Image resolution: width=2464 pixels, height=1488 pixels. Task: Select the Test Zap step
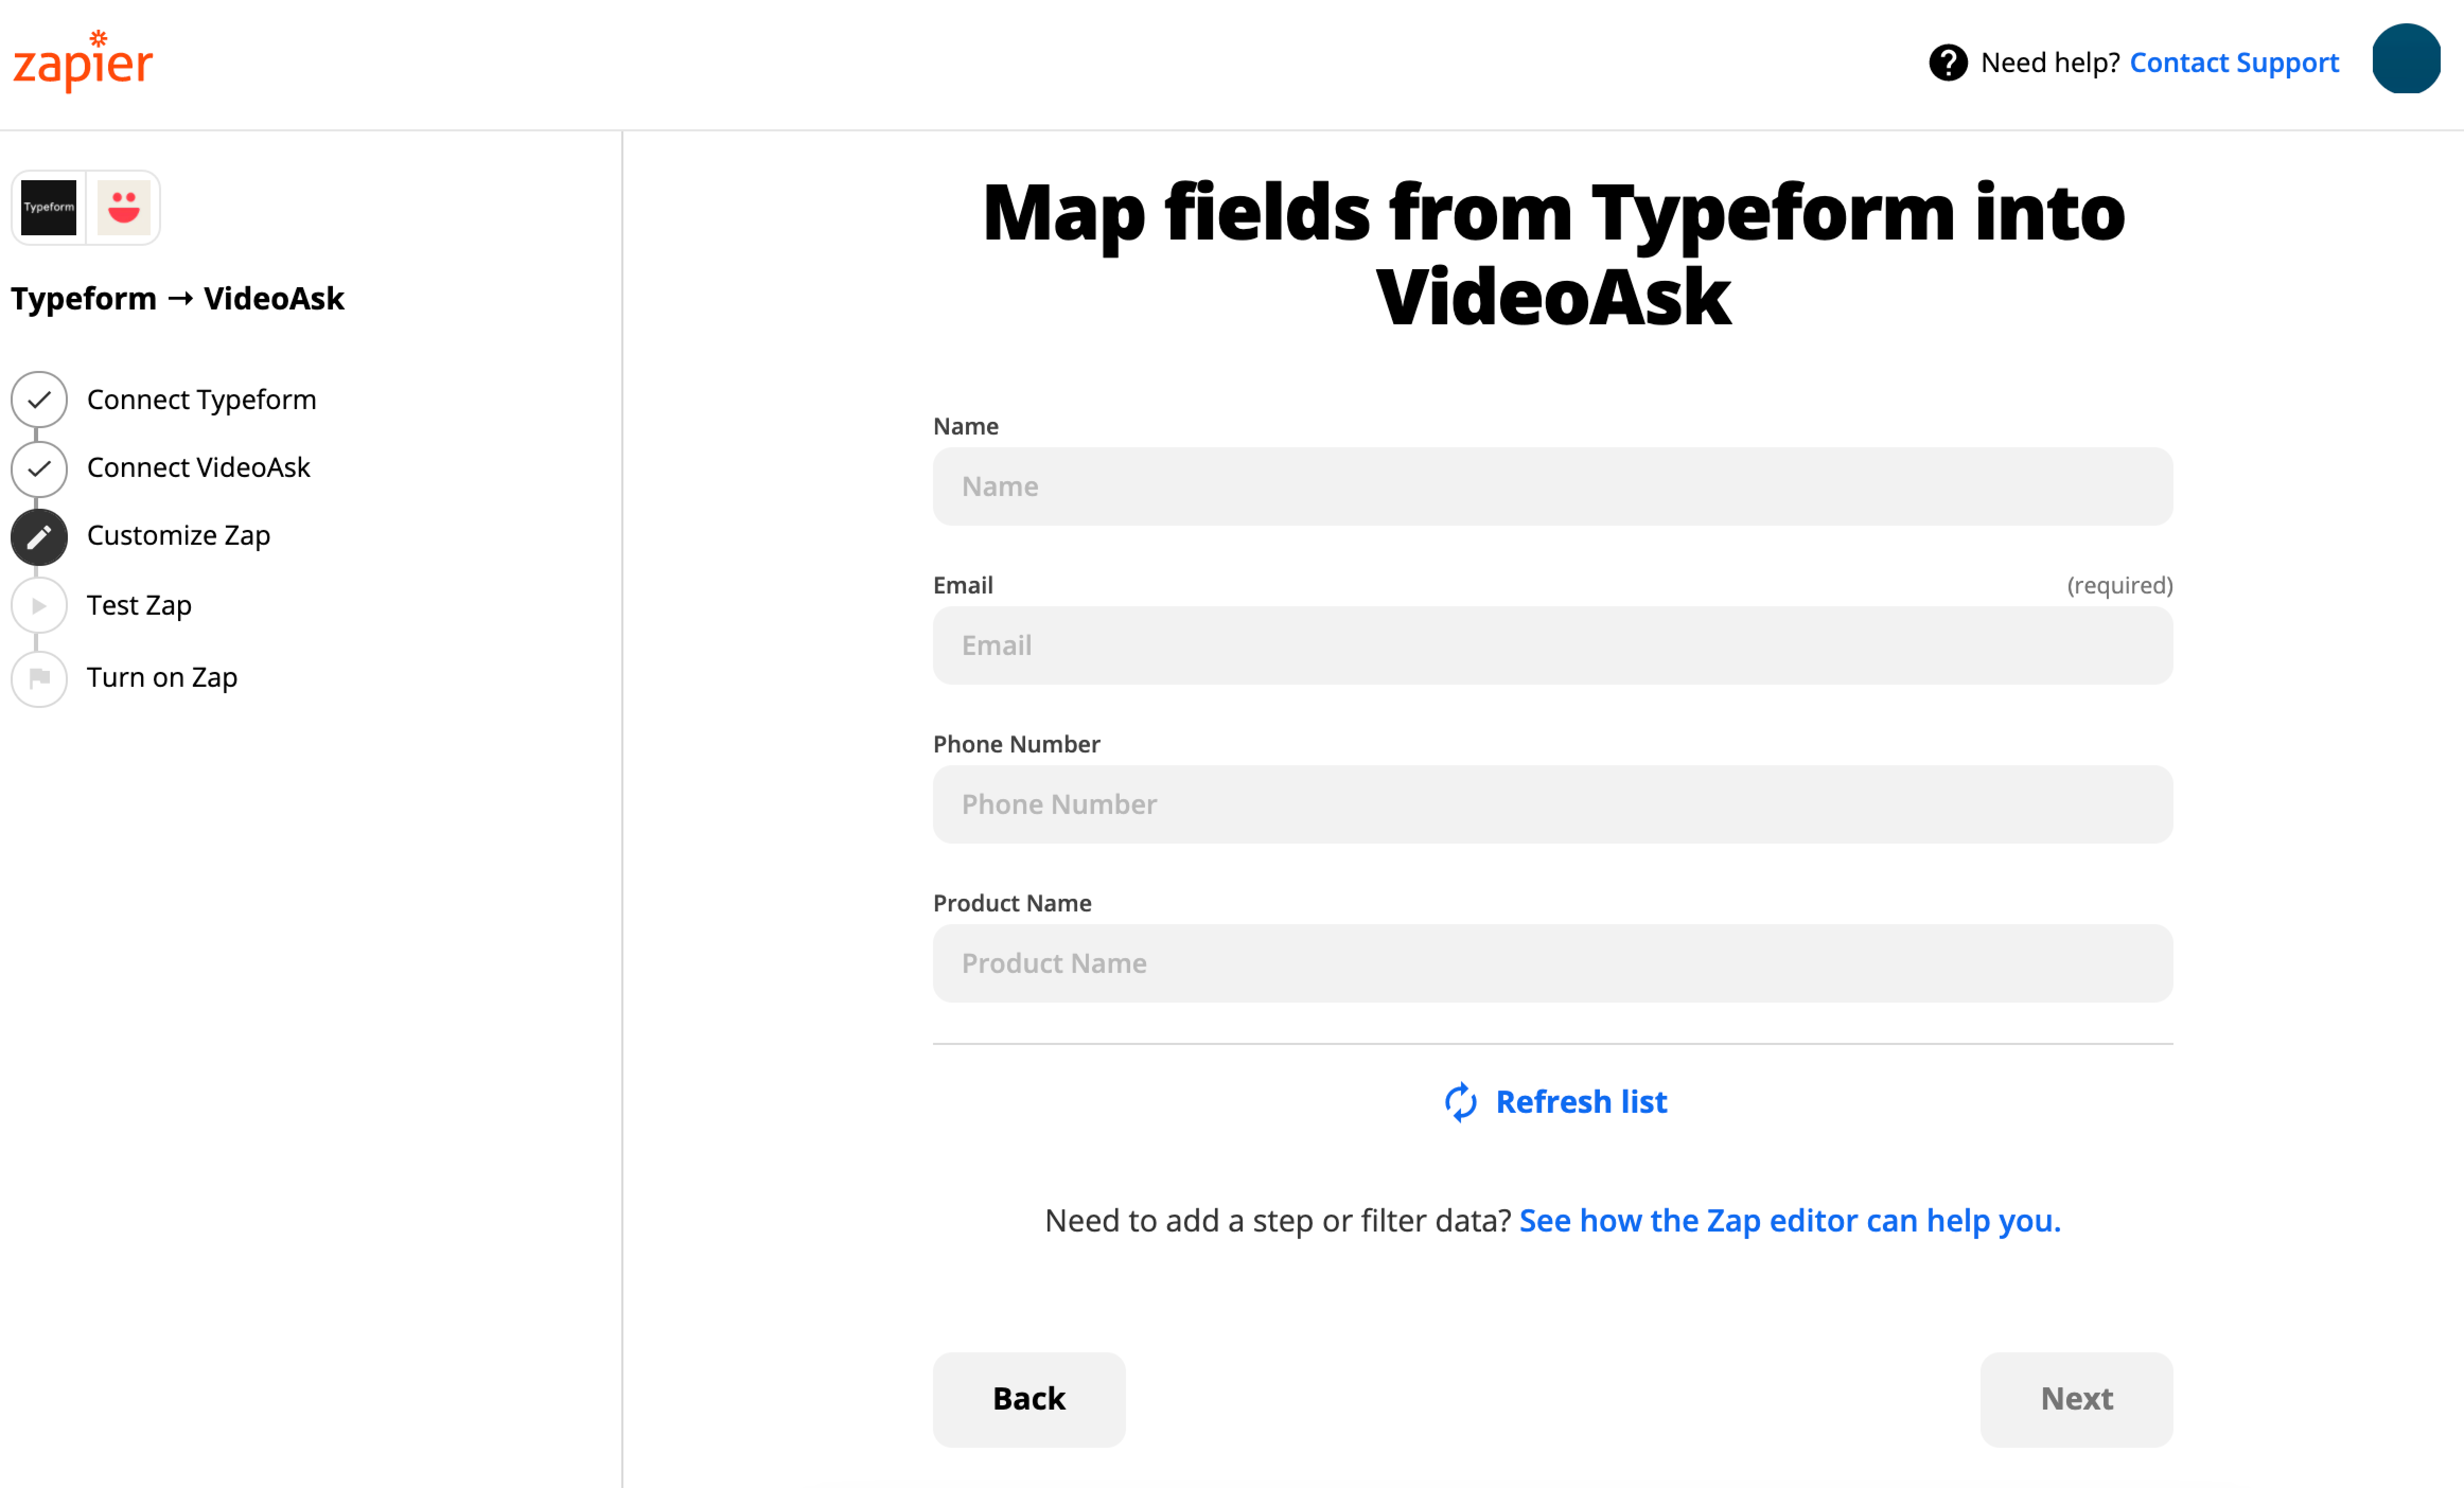[x=139, y=606]
